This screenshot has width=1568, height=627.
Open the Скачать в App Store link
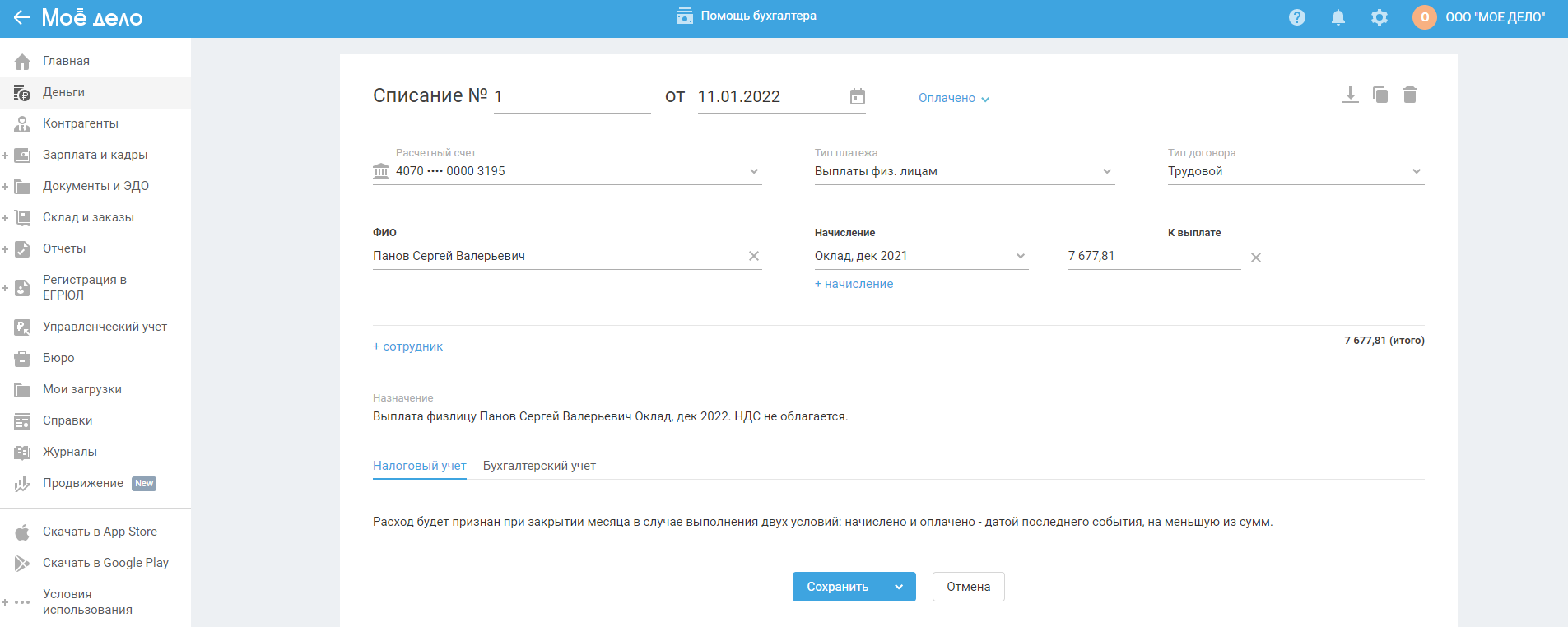pos(100,532)
